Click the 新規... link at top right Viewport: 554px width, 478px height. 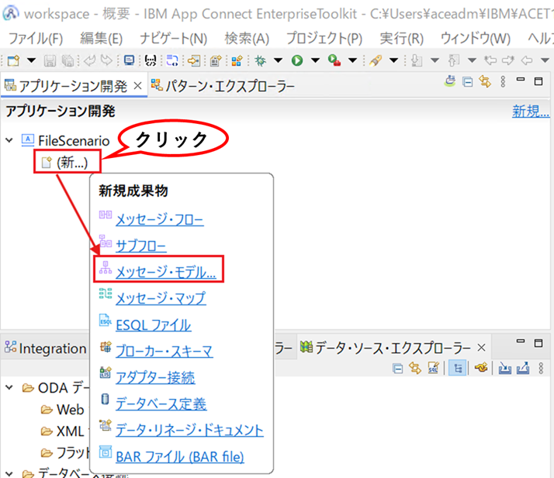click(x=531, y=111)
